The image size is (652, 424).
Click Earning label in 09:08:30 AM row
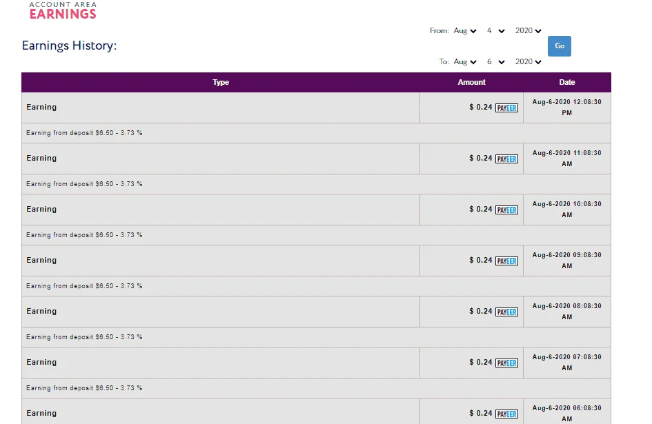pyautogui.click(x=41, y=260)
